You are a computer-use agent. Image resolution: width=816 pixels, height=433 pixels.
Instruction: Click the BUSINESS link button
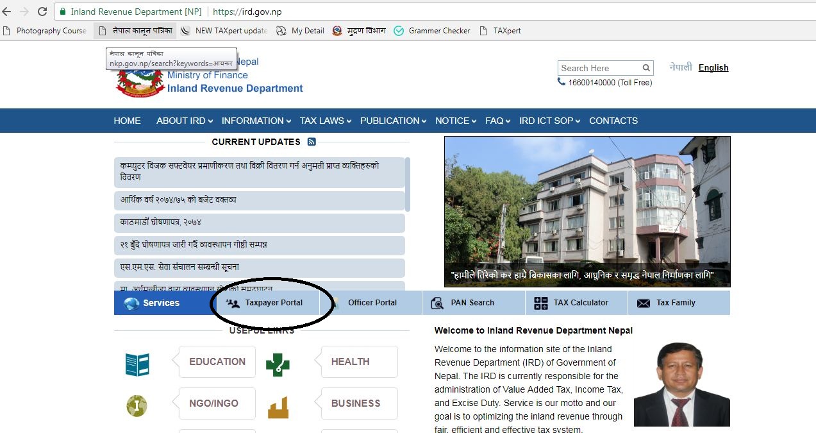click(359, 403)
